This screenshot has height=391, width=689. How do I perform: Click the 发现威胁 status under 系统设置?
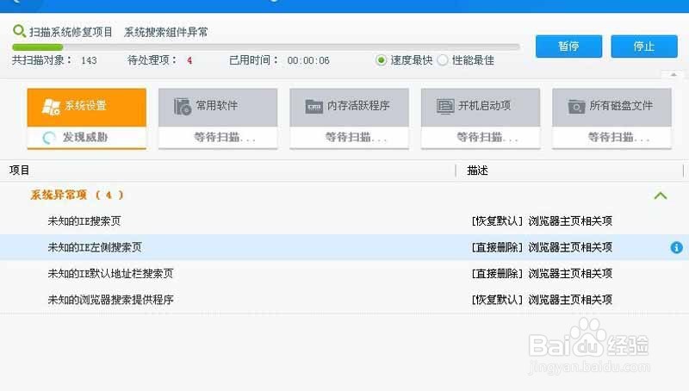(84, 138)
